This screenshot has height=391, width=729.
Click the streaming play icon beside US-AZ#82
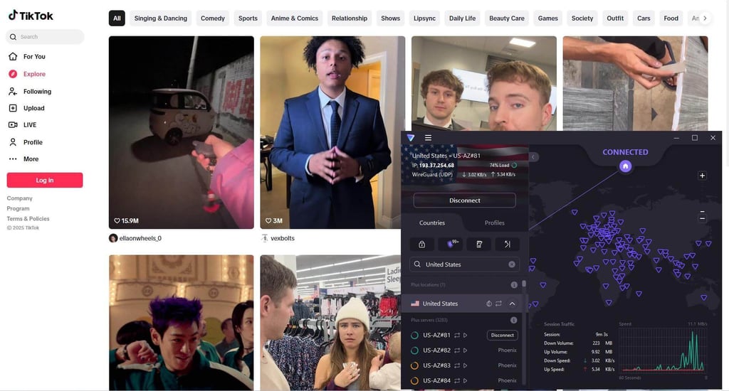[465, 350]
